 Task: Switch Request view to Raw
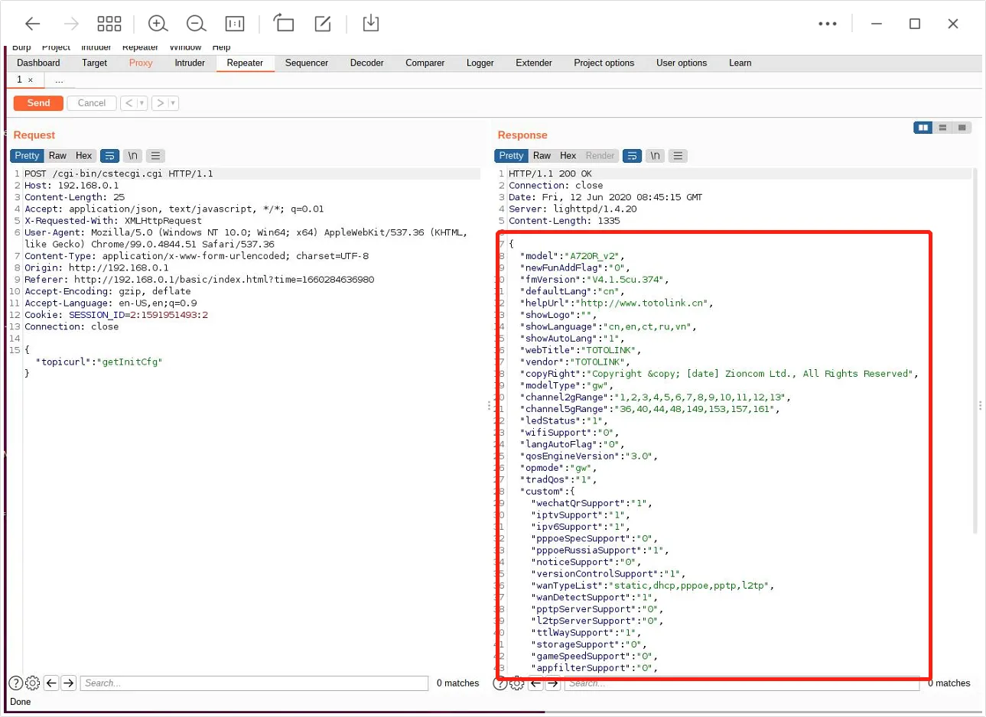tap(57, 156)
